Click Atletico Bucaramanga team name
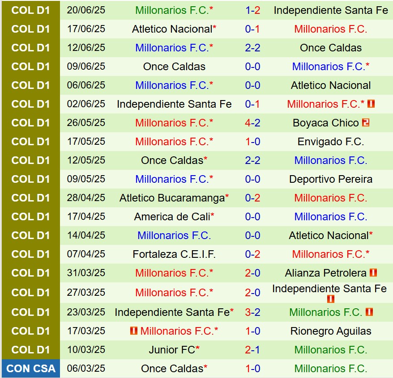 [172, 198]
